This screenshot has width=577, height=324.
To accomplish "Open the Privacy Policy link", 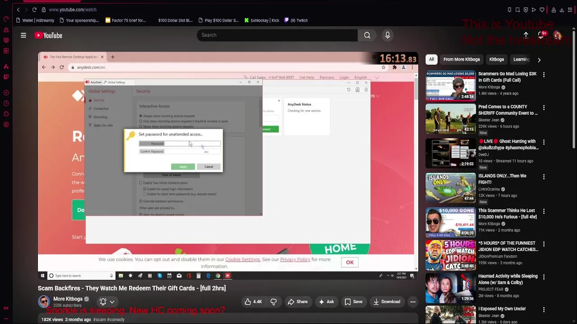I will tap(295, 260).
